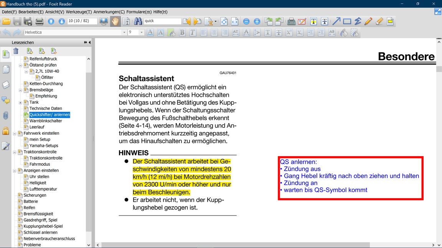Select the rectangle annotation tool
The width and height of the screenshot is (442, 248).
pyautogui.click(x=347, y=21)
